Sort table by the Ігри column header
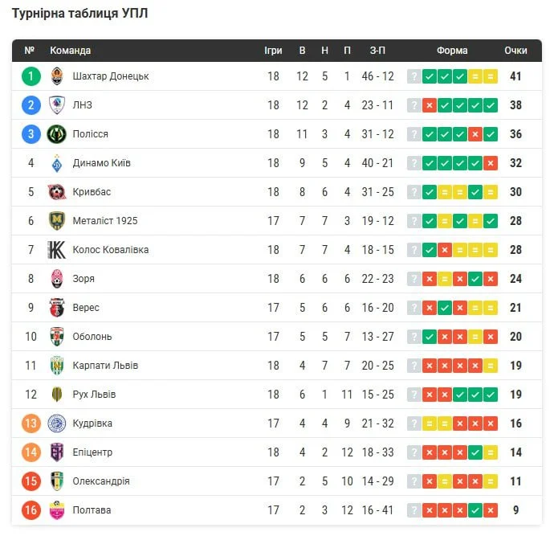The height and width of the screenshot is (536, 554). coord(273,51)
